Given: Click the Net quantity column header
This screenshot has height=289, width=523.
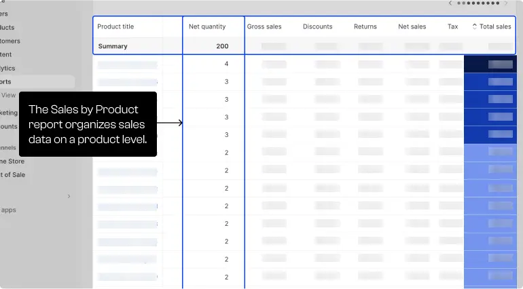Looking at the screenshot, I should coord(207,26).
